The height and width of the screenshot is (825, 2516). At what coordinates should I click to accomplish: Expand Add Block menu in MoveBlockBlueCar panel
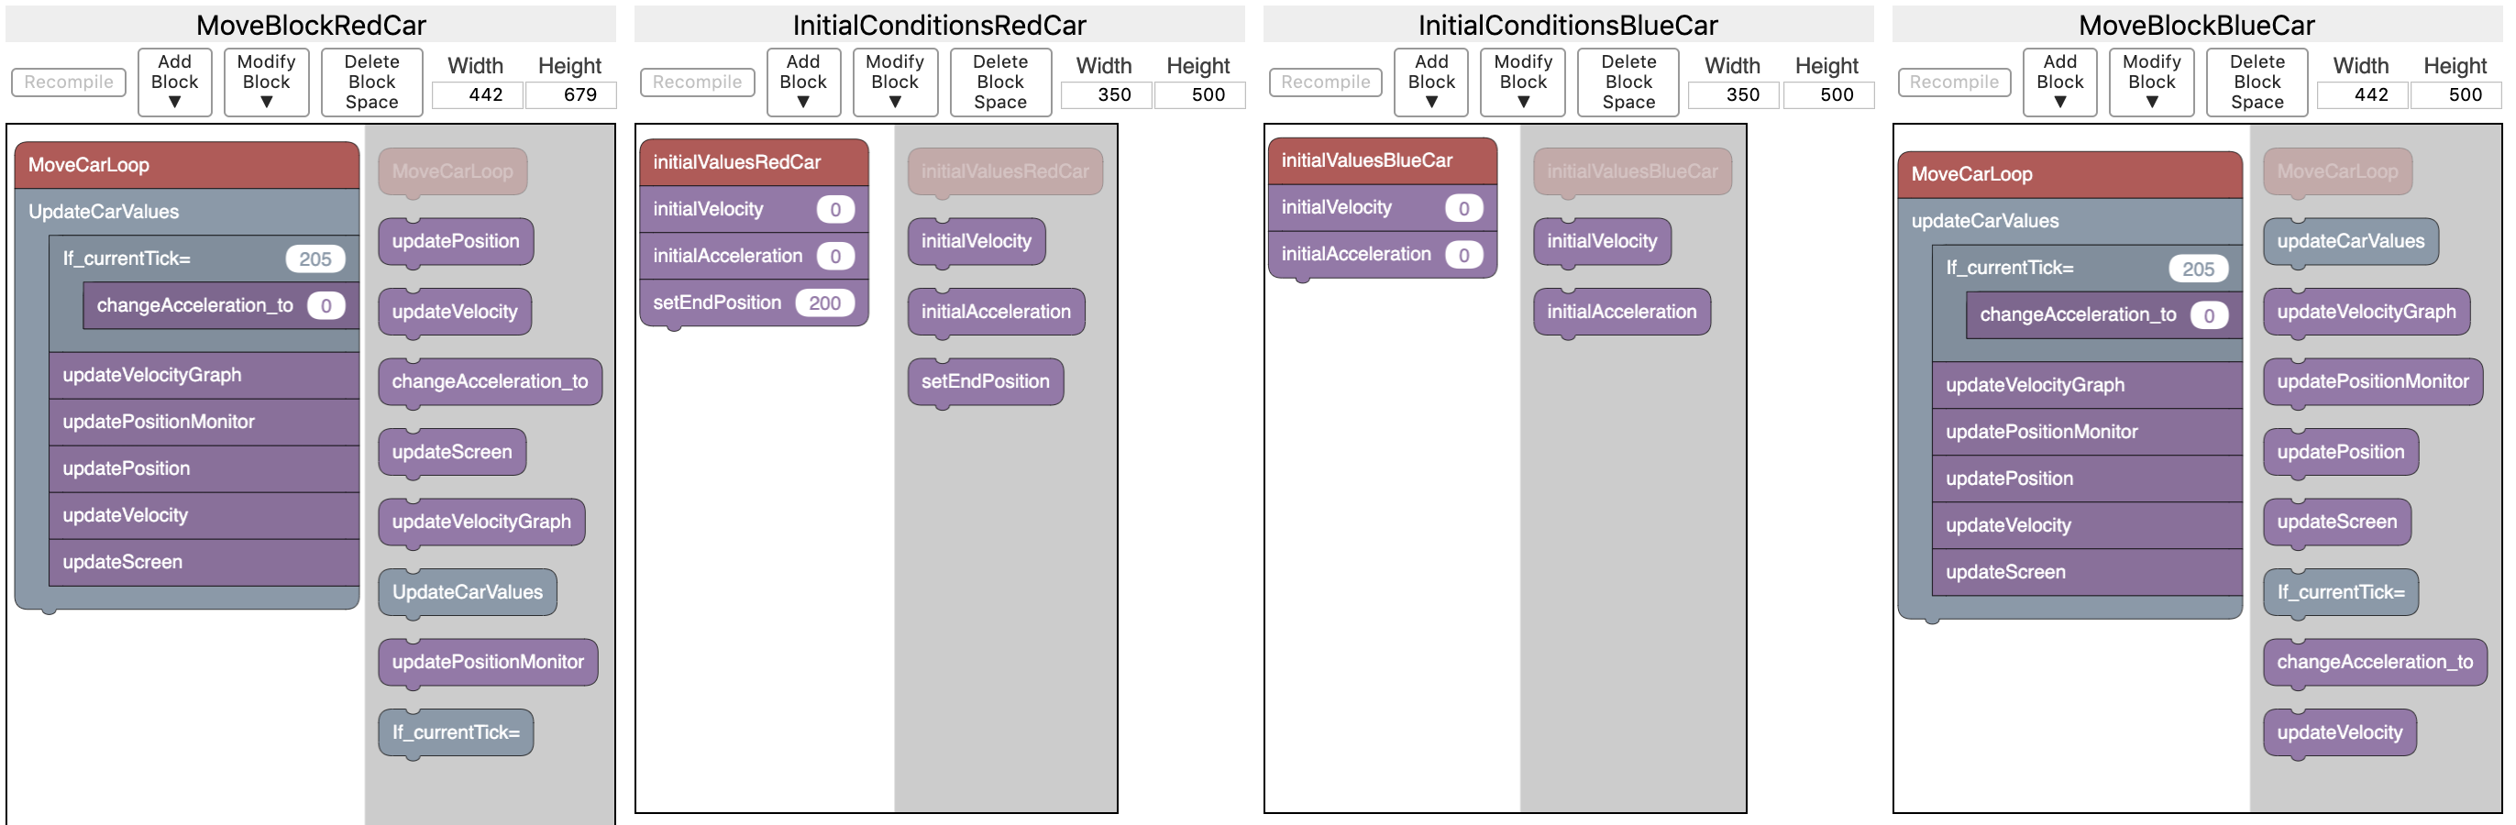click(x=2058, y=82)
